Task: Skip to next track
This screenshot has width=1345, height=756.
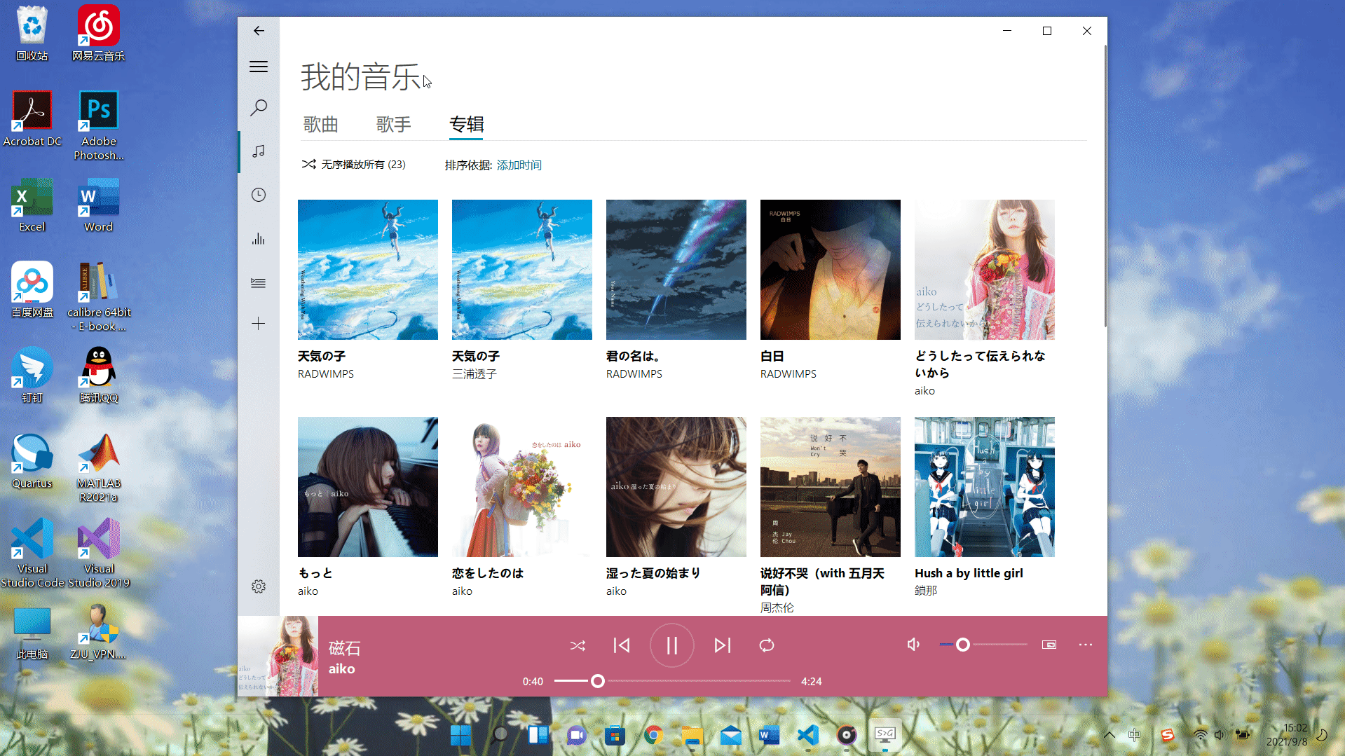Action: 723,645
